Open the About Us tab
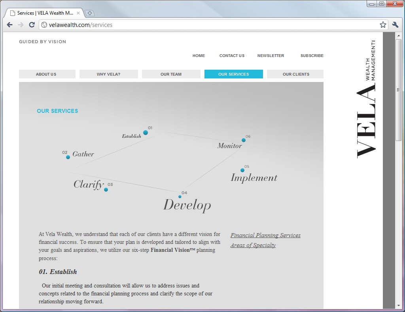 [47, 74]
